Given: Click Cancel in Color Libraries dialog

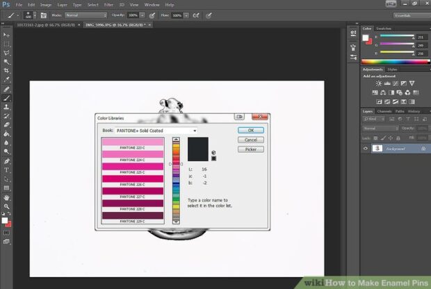Looking at the screenshot, I should pos(251,140).
